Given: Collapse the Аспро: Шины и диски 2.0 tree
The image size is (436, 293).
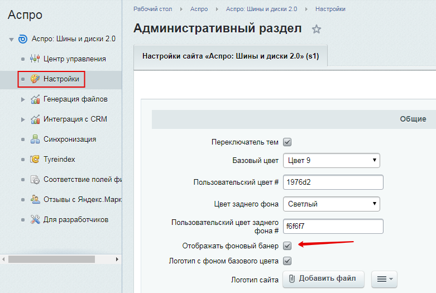Looking at the screenshot, I should (x=11, y=40).
